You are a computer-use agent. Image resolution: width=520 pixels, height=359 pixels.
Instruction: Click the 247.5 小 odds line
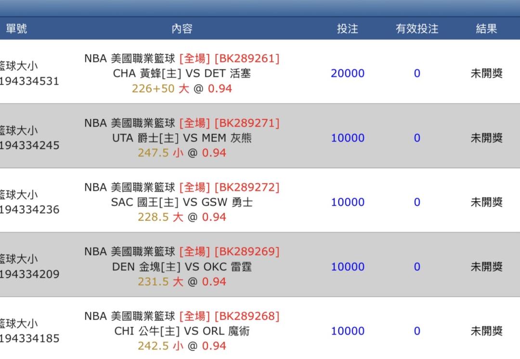click(160, 153)
